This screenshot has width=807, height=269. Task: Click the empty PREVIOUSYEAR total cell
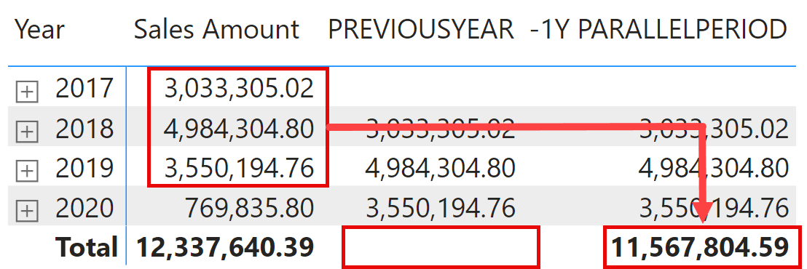coord(441,247)
